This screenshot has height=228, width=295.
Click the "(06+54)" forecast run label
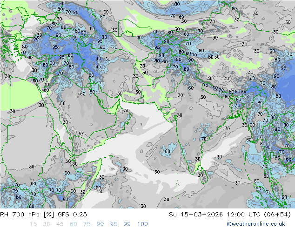coord(277,214)
